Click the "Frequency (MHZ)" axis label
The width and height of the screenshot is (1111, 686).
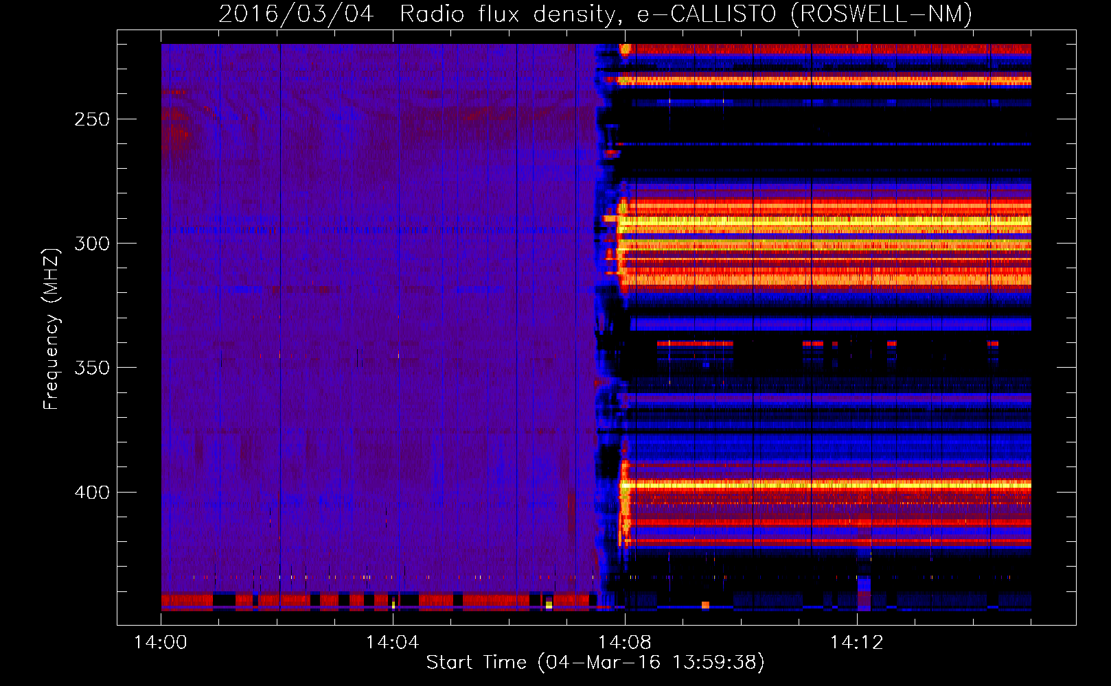coord(51,329)
